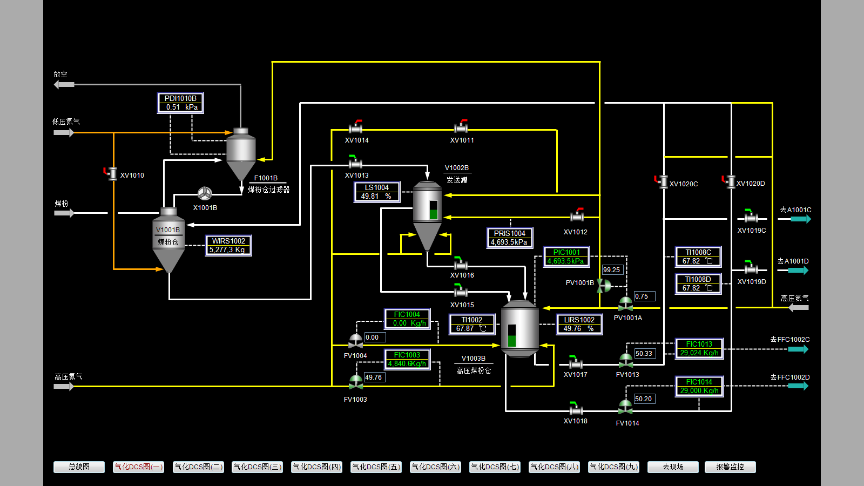Open the 气化DCS图(二) page tab
This screenshot has width=864, height=486.
pos(198,467)
